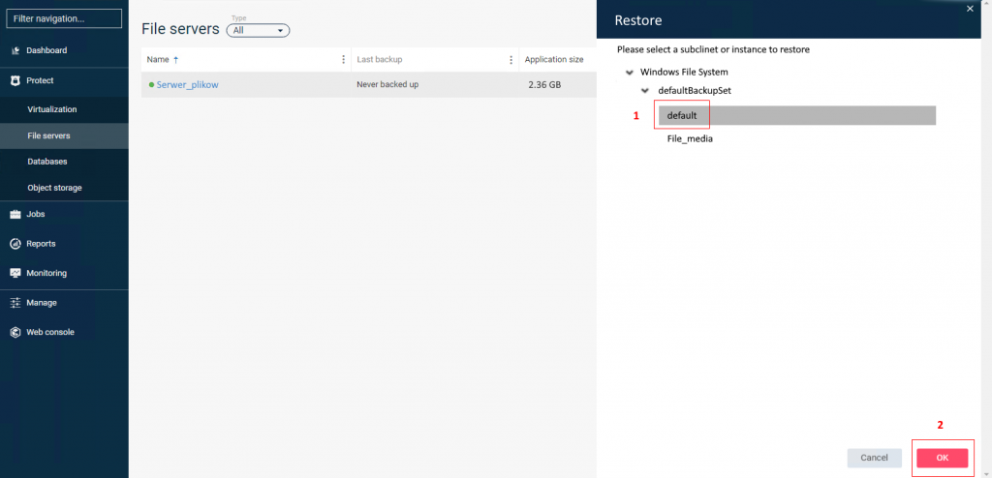Cancel the restore dialog
992x478 pixels.
click(874, 458)
